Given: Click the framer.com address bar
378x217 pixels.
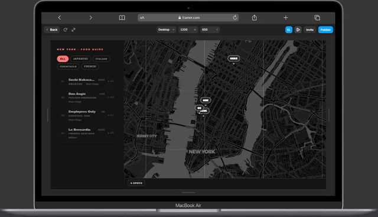Looking at the screenshot, I should click(x=188, y=18).
